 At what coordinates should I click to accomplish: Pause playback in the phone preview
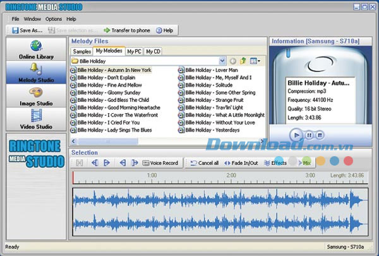[309, 135]
